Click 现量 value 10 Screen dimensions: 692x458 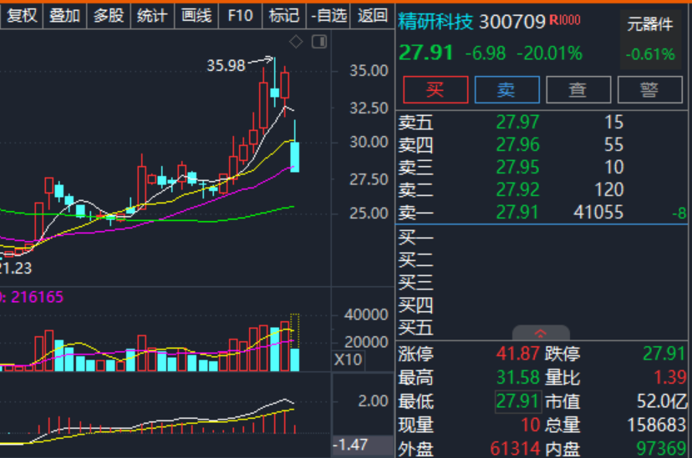point(531,425)
